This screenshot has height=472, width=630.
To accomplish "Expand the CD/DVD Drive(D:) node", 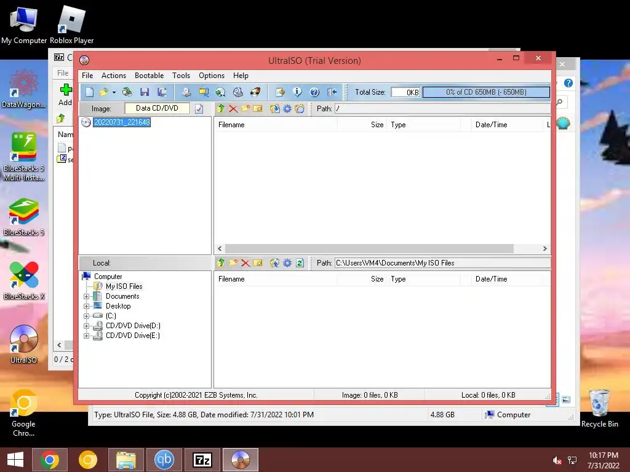I will click(x=86, y=326).
